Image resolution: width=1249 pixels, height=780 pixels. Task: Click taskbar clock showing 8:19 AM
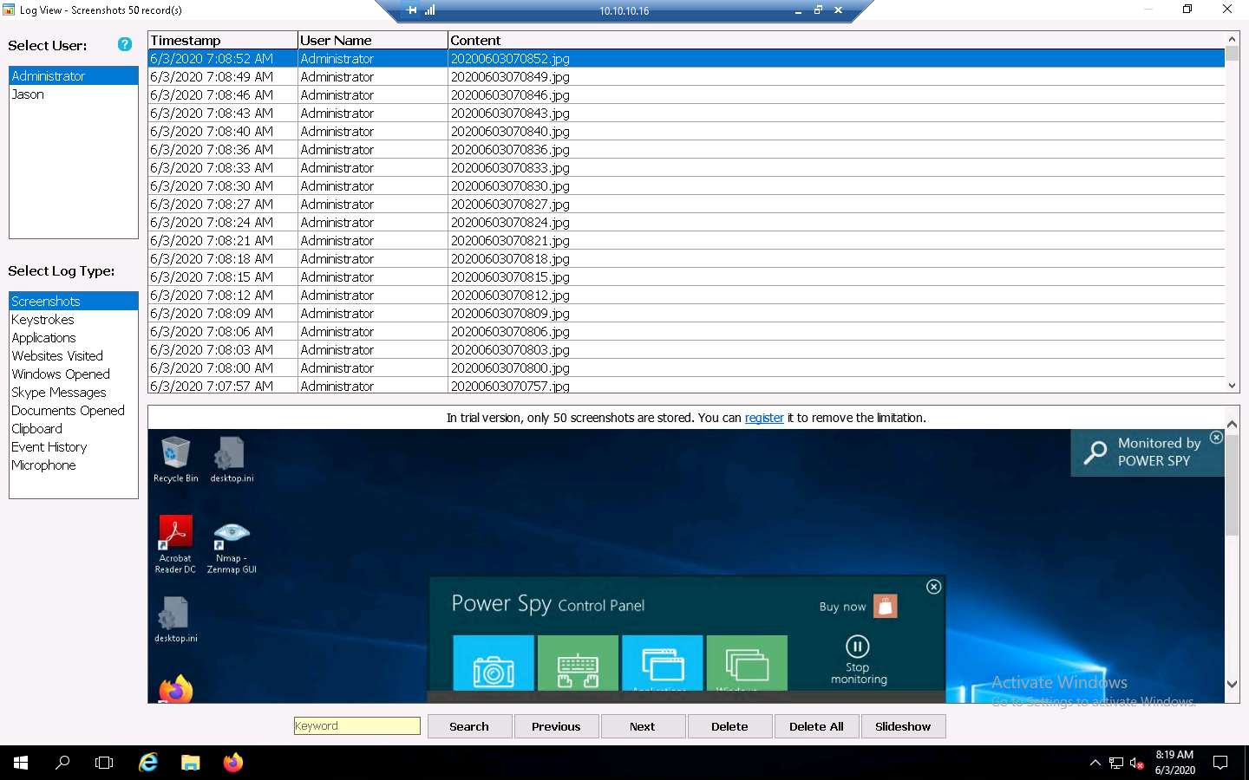(x=1174, y=763)
